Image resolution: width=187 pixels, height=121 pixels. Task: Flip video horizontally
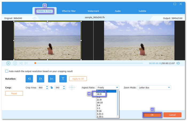point(52,79)
